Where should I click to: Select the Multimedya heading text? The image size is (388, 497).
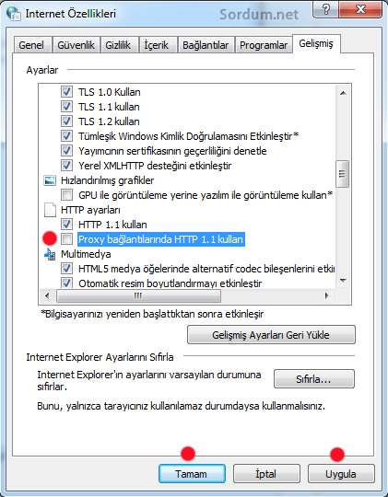pyautogui.click(x=86, y=254)
